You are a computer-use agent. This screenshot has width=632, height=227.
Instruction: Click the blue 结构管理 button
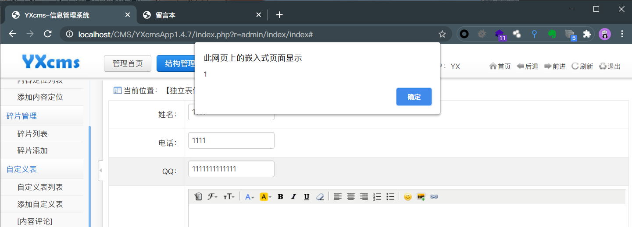pyautogui.click(x=177, y=63)
